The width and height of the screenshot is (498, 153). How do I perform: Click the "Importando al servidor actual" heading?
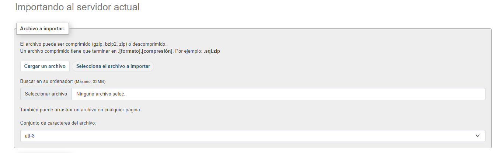[x=77, y=7]
